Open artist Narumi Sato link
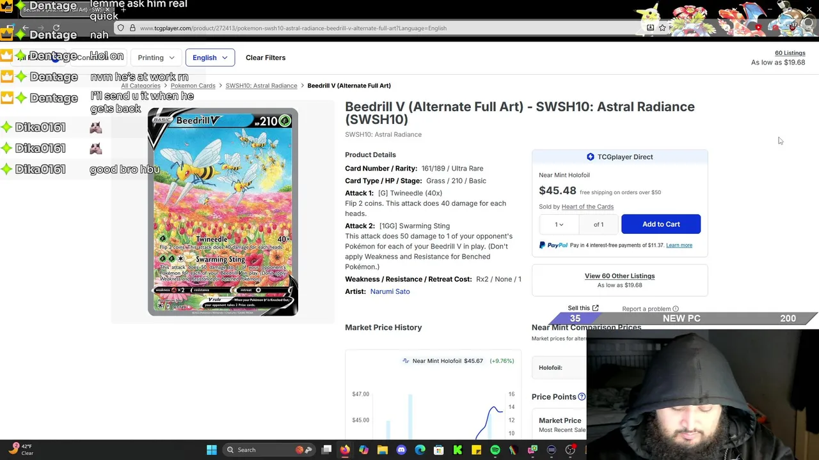The image size is (819, 460). pyautogui.click(x=390, y=291)
